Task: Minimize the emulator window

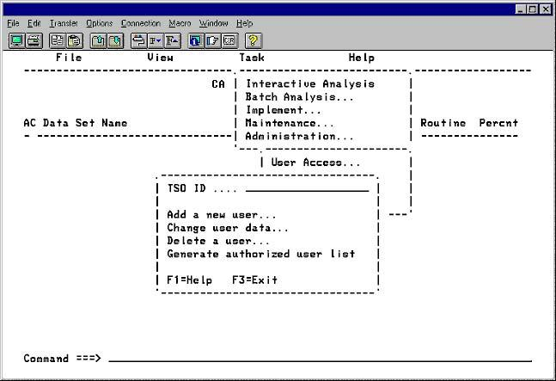Action: [520, 9]
